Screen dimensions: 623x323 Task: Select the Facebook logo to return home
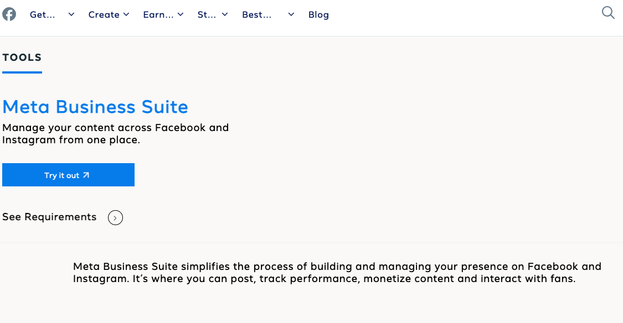pos(9,13)
